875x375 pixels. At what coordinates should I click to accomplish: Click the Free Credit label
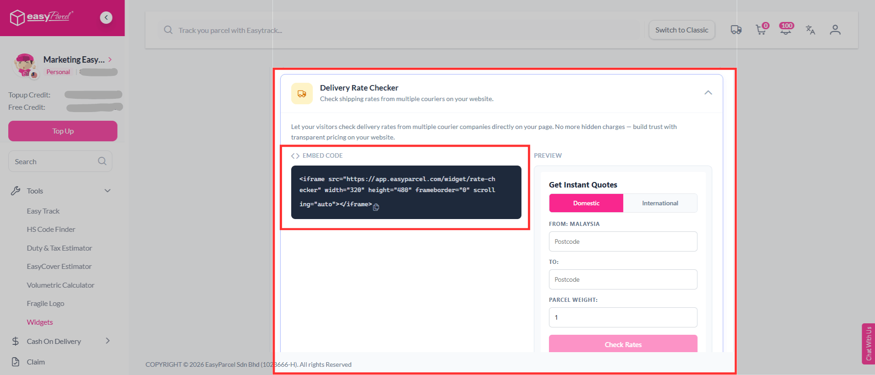pyautogui.click(x=27, y=107)
